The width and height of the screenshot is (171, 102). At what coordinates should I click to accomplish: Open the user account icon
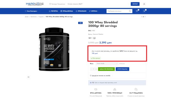coord(144,4)
